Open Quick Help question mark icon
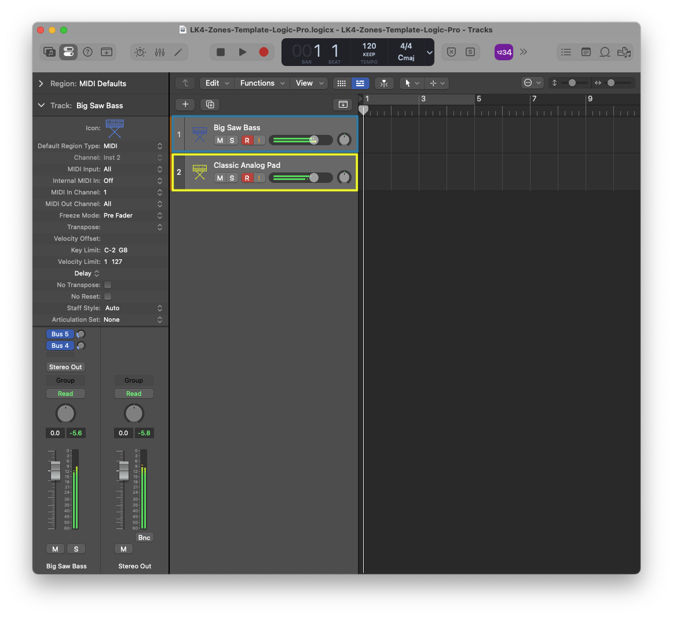The width and height of the screenshot is (673, 617). click(x=87, y=52)
